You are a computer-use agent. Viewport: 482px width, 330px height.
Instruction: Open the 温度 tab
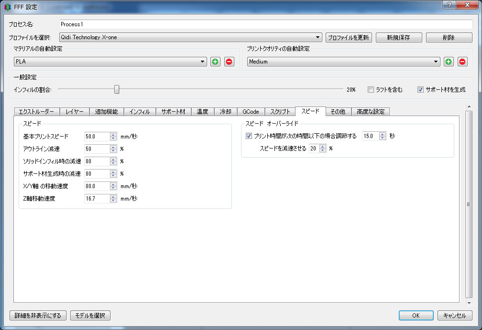click(x=202, y=112)
